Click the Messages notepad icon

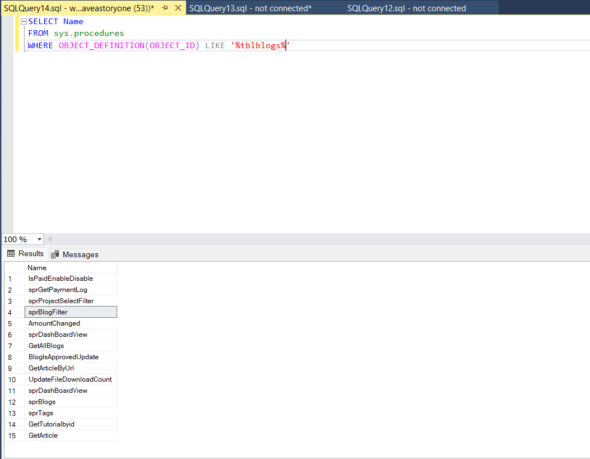point(55,254)
